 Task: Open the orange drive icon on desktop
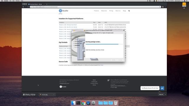tap(184, 5)
